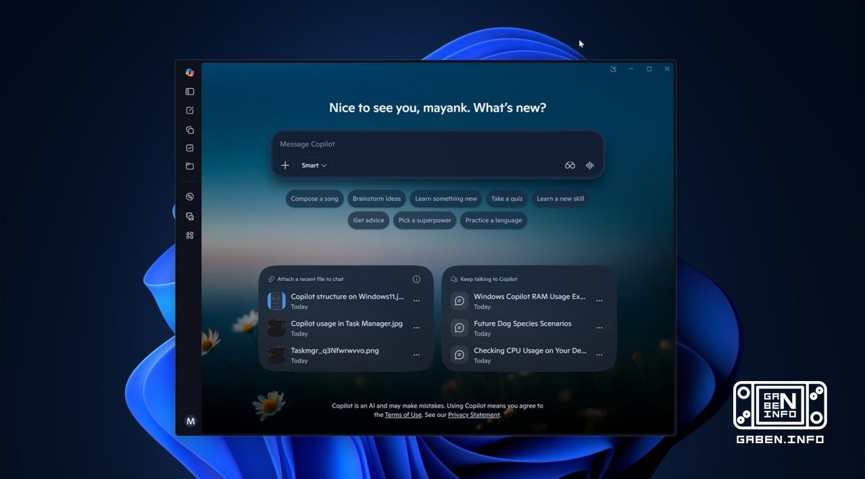Select the Taskmgr_q3Nfwrwvvo.png thumbnail
Image resolution: width=865 pixels, height=479 pixels.
tap(276, 355)
